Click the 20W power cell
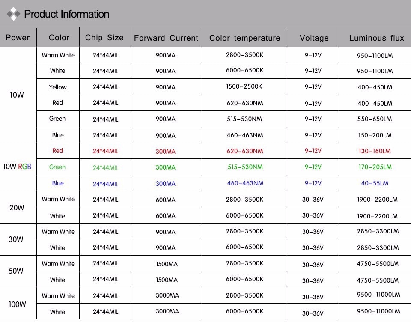411x322 pixels. coord(17,208)
